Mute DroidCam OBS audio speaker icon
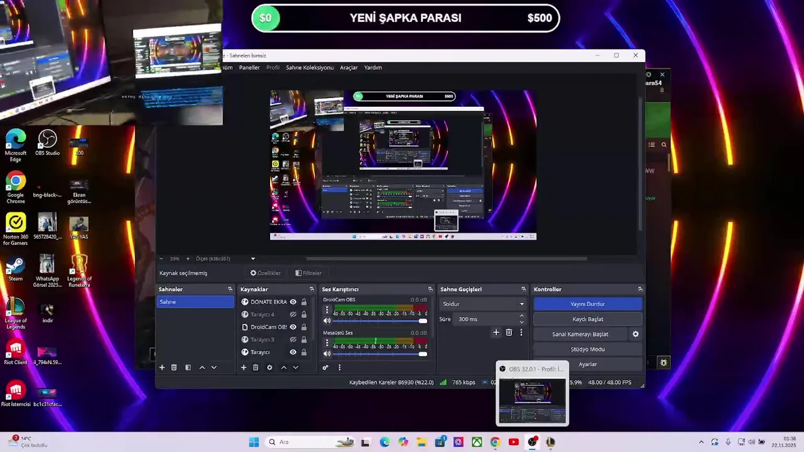Screen dimensions: 804x452 point(327,321)
